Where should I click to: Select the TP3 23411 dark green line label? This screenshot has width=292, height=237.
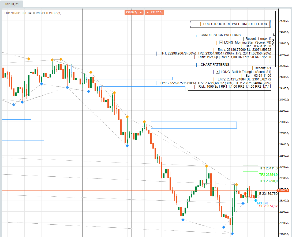point(268,168)
